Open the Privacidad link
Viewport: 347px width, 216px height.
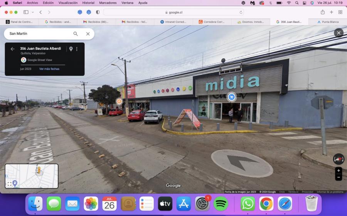(x=307, y=192)
